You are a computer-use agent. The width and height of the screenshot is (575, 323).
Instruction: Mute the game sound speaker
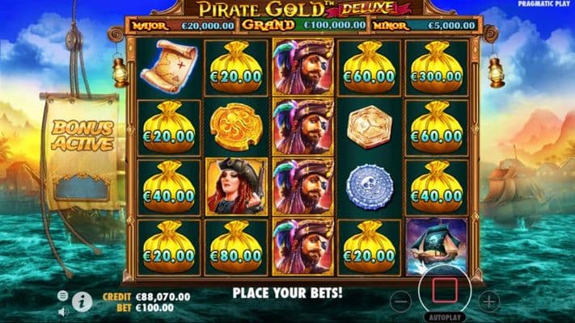(63, 312)
